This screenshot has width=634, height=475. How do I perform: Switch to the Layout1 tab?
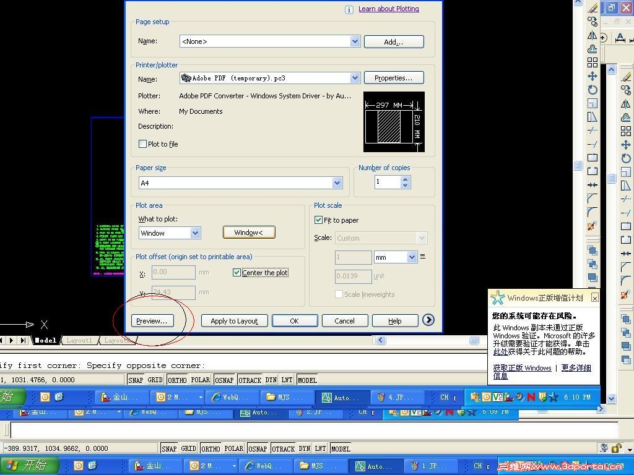point(79,341)
